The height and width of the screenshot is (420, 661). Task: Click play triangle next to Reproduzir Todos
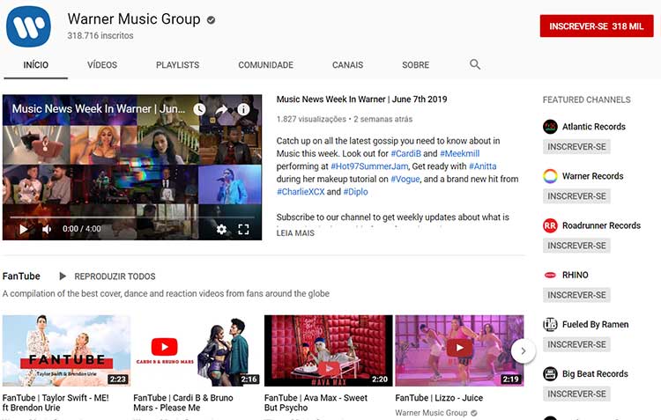tap(63, 276)
